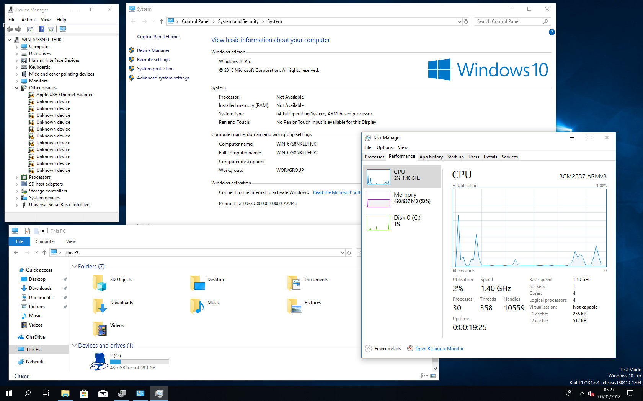Open the Help menu in Device Manager
Viewport: 643px width, 401px height.
click(x=61, y=20)
